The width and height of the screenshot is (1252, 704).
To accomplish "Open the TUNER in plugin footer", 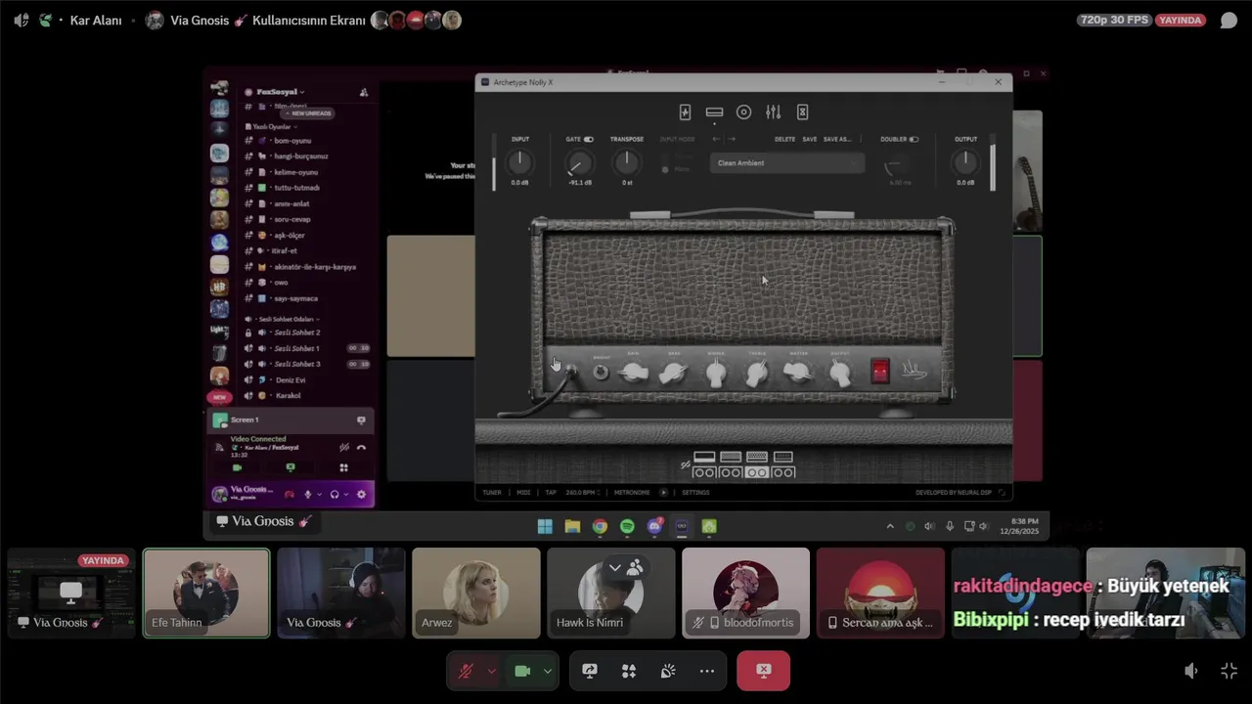I will 492,493.
